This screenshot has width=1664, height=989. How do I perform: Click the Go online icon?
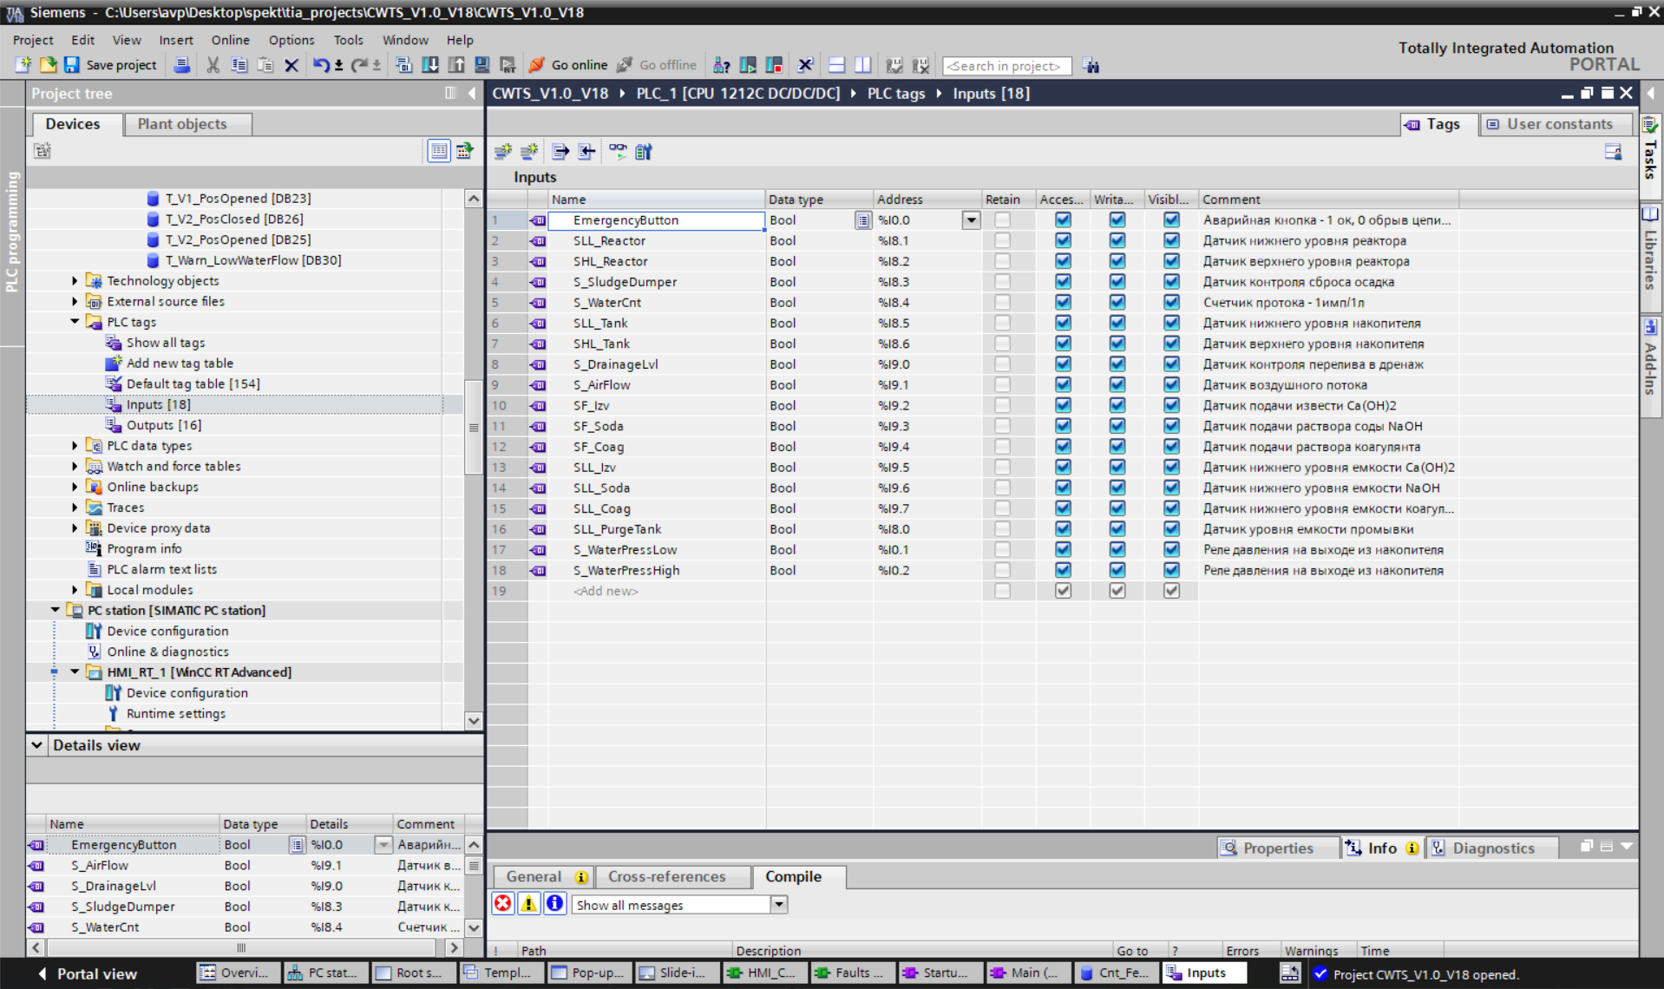538,65
